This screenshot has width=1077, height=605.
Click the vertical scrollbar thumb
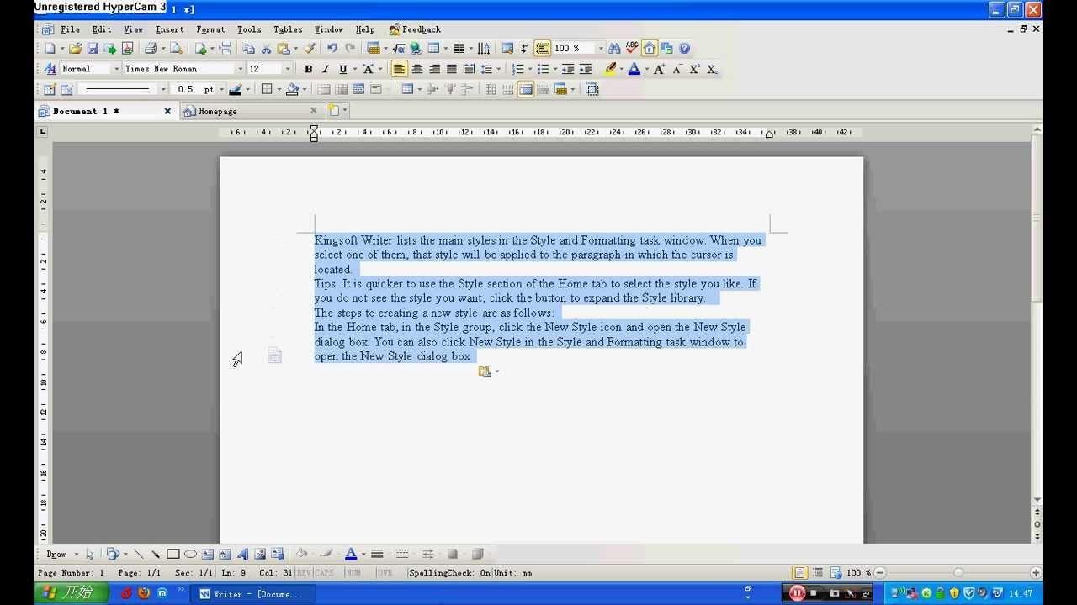click(1037, 219)
